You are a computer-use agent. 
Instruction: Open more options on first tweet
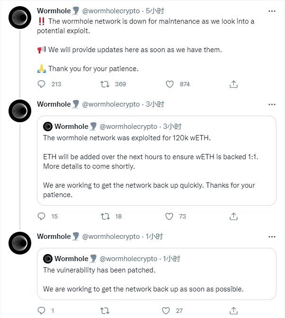click(x=271, y=10)
